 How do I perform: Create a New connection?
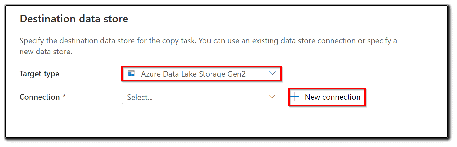click(327, 97)
